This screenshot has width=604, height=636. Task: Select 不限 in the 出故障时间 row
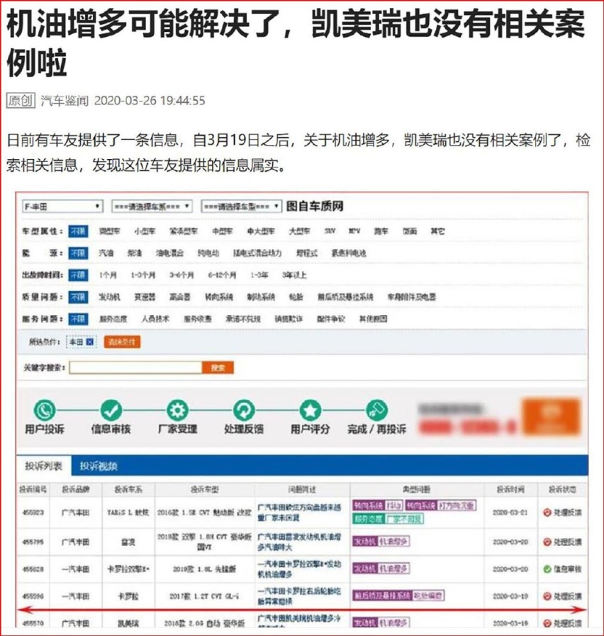click(x=78, y=275)
